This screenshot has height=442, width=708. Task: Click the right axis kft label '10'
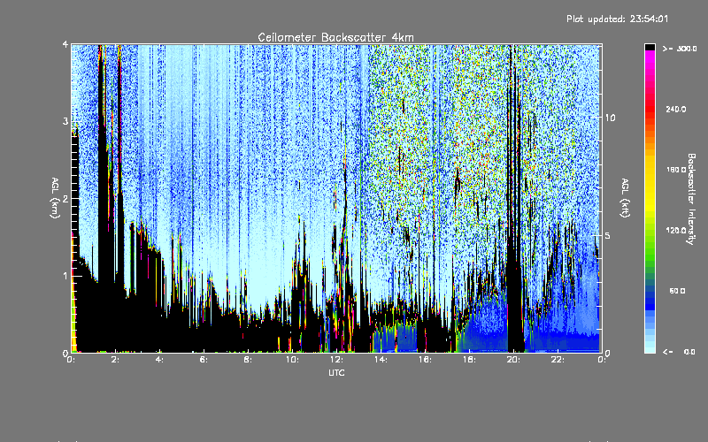[610, 118]
